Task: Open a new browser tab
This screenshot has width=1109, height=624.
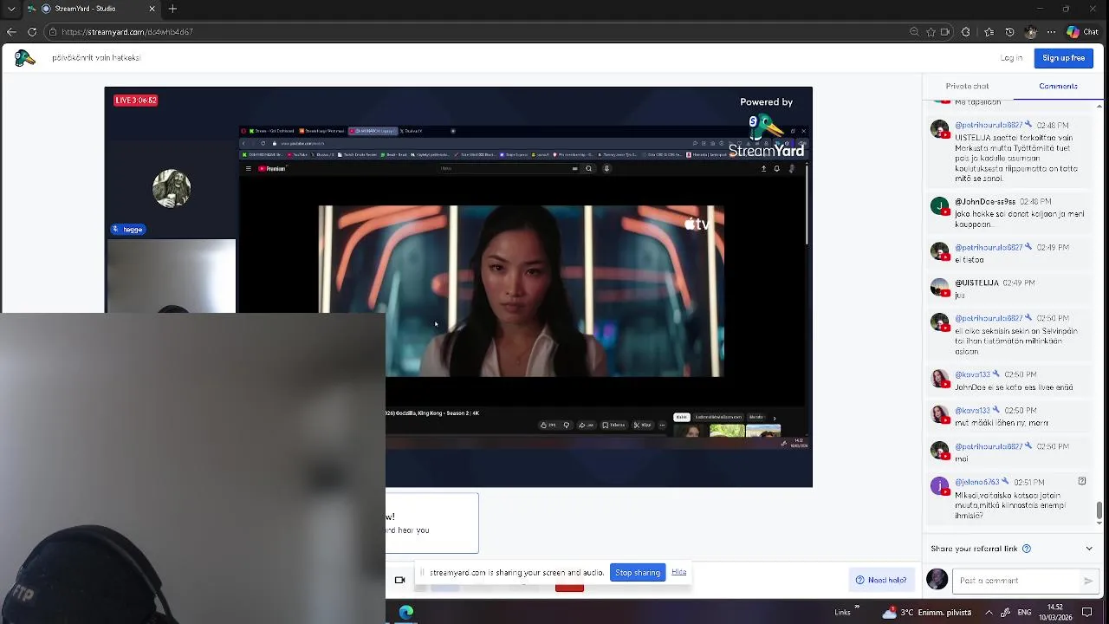Action: 172,9
